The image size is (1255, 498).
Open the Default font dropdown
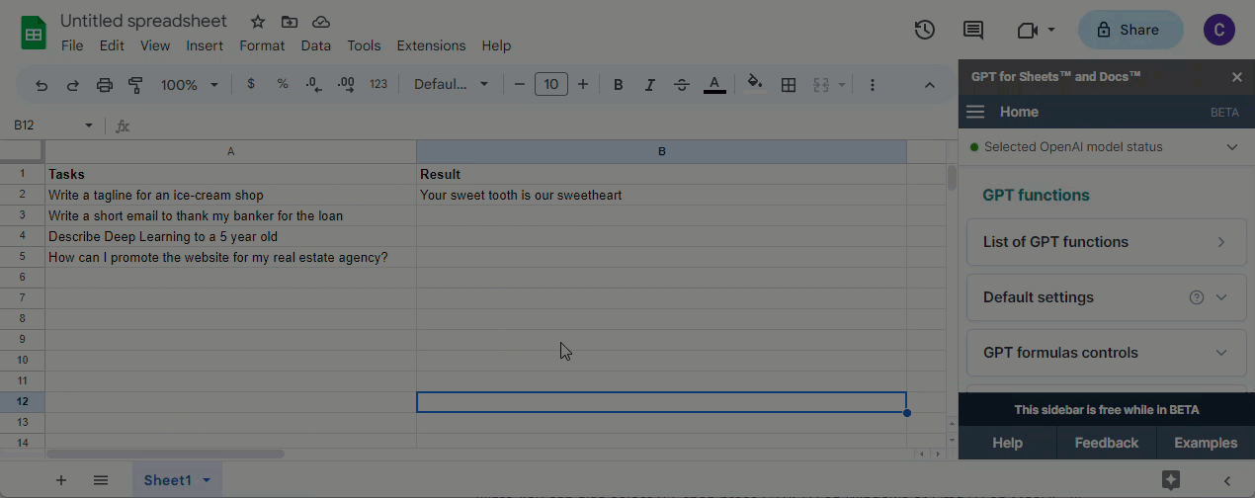(x=452, y=85)
